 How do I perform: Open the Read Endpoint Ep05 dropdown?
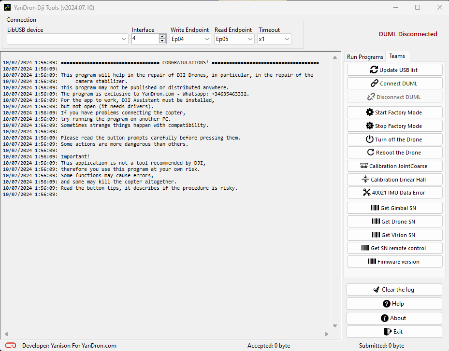(250, 39)
